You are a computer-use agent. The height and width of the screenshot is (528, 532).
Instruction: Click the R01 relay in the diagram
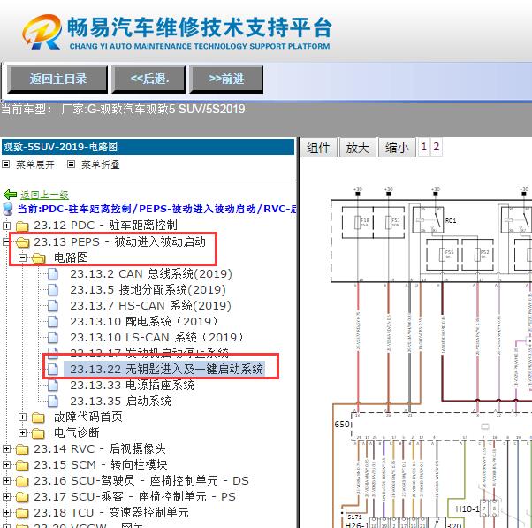point(429,220)
